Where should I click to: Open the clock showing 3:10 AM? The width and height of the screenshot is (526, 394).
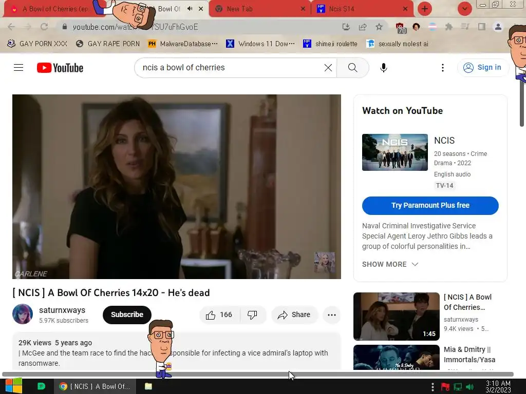click(498, 387)
